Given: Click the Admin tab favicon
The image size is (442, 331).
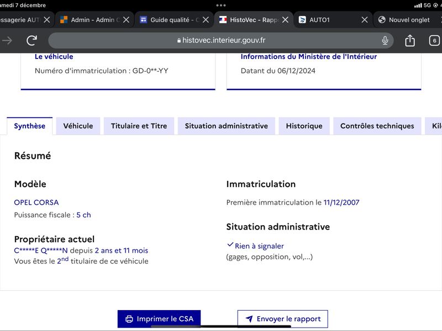Looking at the screenshot, I should pyautogui.click(x=64, y=20).
